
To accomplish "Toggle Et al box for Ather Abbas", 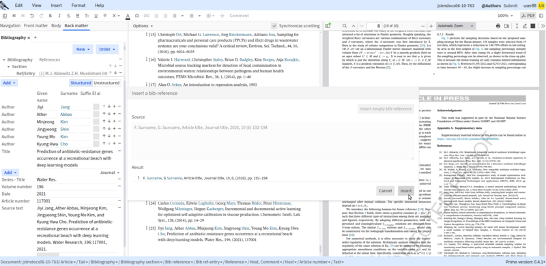I will tap(96, 114).
